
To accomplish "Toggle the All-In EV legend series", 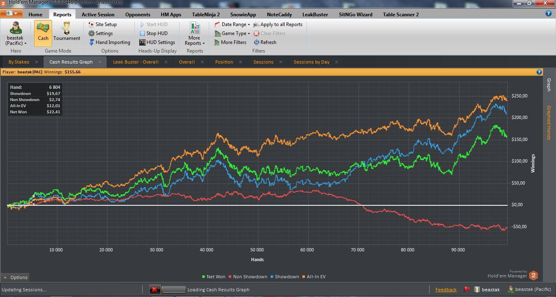I will click(x=314, y=277).
